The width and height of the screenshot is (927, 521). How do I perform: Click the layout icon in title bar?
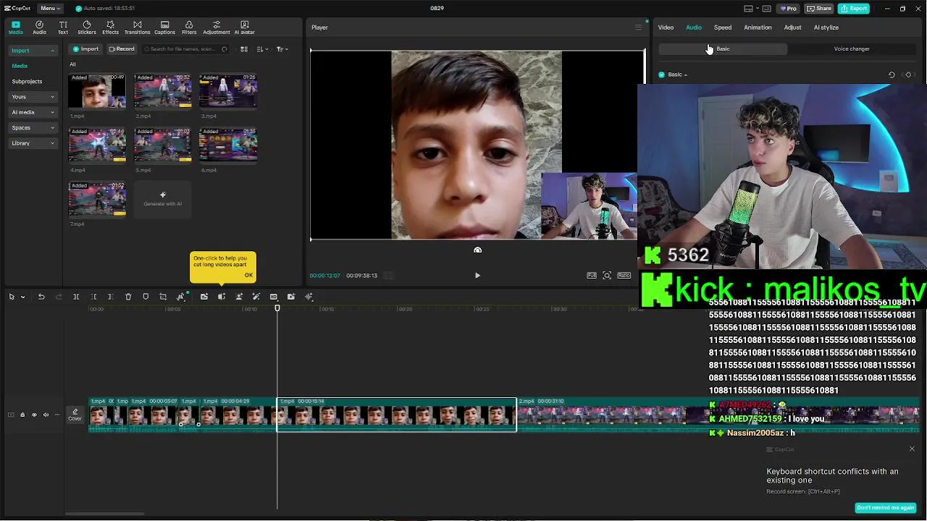tap(749, 9)
